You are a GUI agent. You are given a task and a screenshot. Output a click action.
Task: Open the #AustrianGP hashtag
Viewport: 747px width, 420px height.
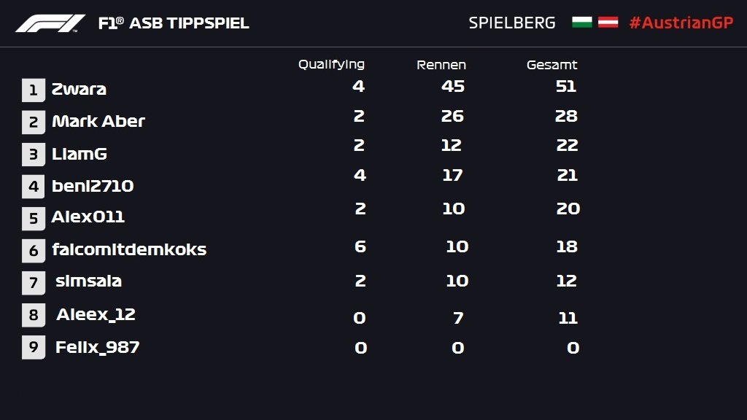tap(681, 23)
